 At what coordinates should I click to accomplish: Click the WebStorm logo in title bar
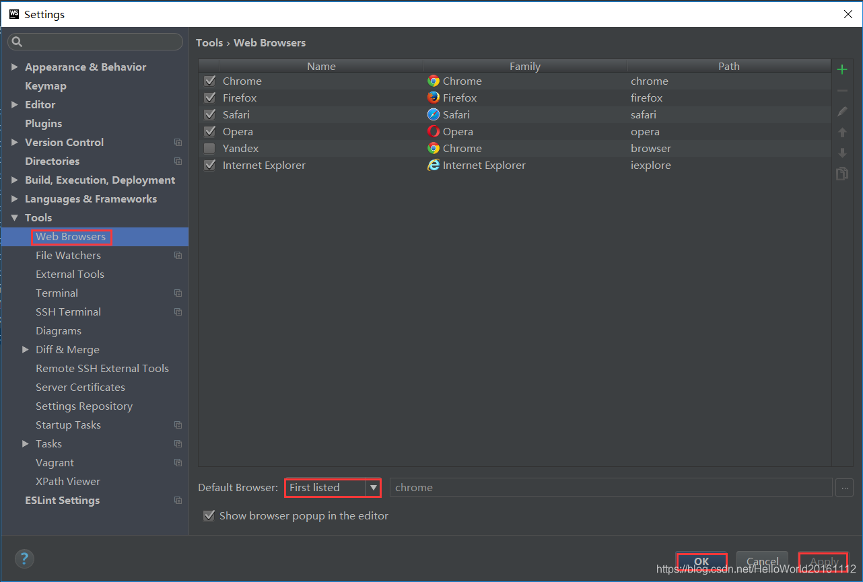[x=13, y=13]
